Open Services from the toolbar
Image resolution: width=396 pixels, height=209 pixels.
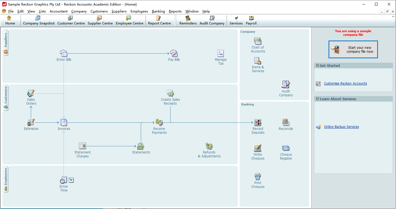click(x=236, y=21)
